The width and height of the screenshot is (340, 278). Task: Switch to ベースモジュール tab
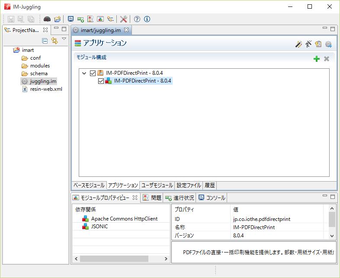tap(89, 185)
